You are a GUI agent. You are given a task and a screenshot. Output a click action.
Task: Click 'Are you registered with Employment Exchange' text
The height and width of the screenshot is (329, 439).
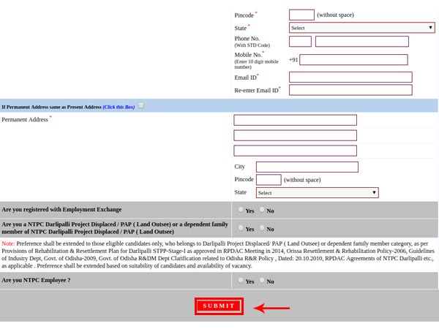click(x=61, y=210)
